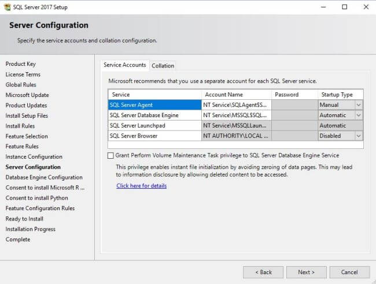
Task: Select Consent to install Python step
Action: click(x=37, y=198)
